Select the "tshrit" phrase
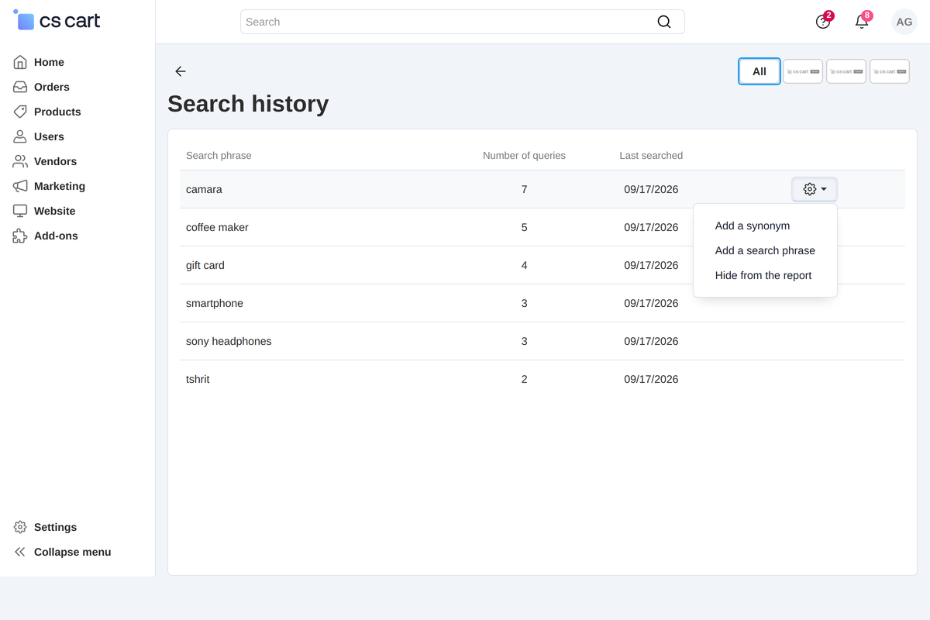This screenshot has width=930, height=620. [198, 379]
